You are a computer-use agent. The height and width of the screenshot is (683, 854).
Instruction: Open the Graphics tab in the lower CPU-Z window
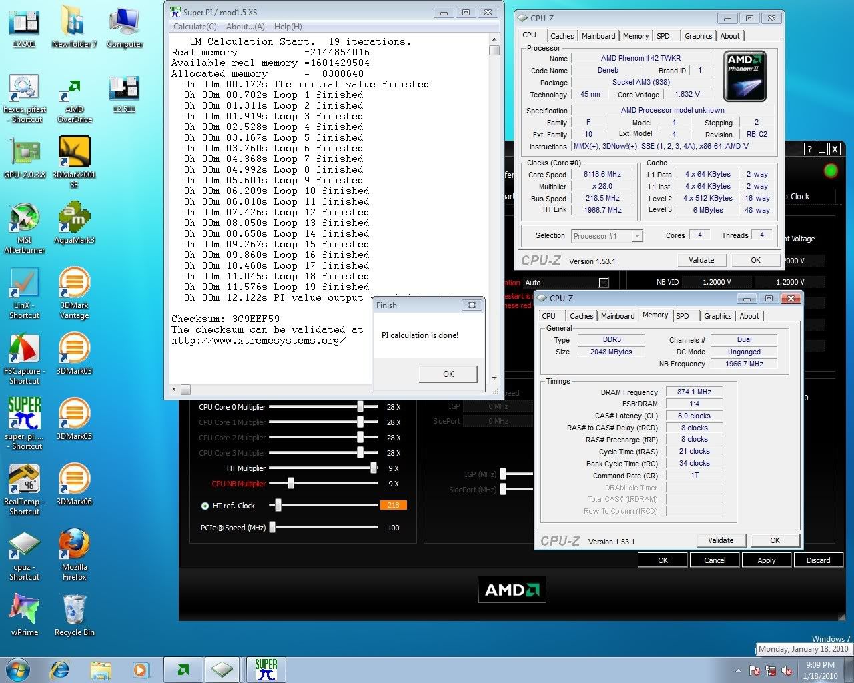coord(718,316)
